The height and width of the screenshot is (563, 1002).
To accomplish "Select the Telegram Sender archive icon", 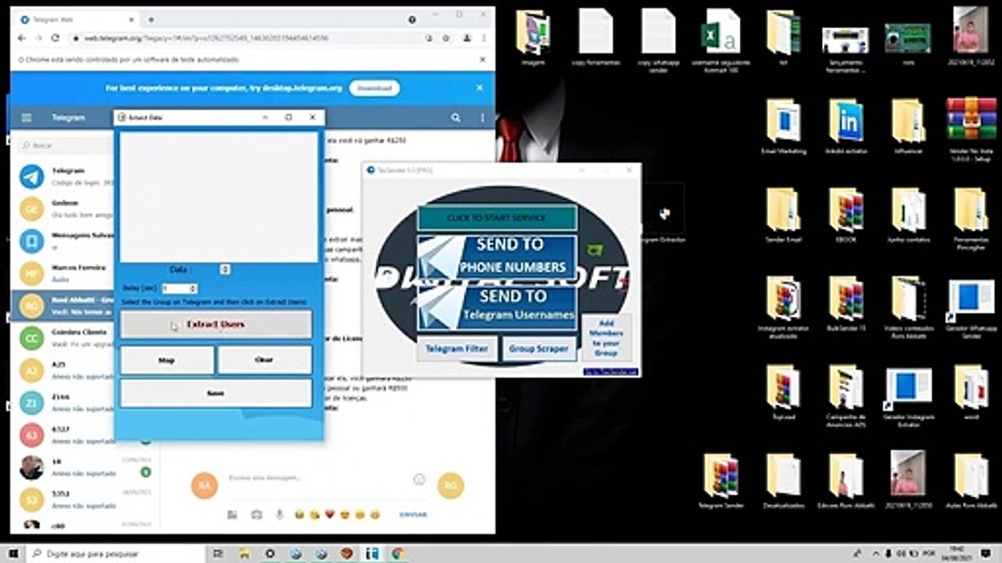I will [720, 481].
